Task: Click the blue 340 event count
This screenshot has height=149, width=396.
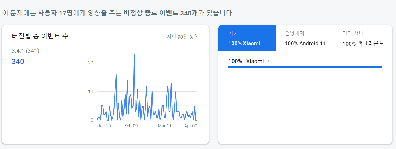Action: [x=18, y=61]
